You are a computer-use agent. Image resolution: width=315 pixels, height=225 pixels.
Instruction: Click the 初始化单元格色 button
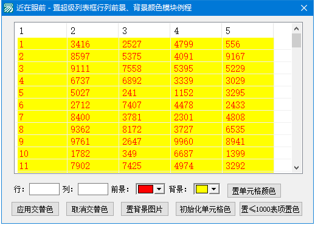[206, 209]
